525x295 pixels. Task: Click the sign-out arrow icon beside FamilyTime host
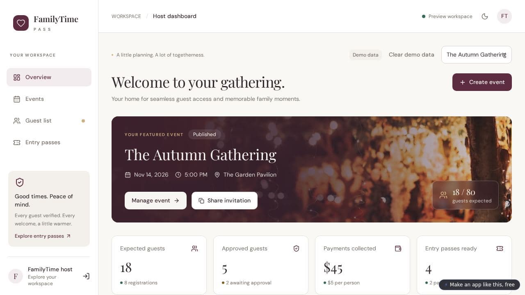[x=86, y=276]
